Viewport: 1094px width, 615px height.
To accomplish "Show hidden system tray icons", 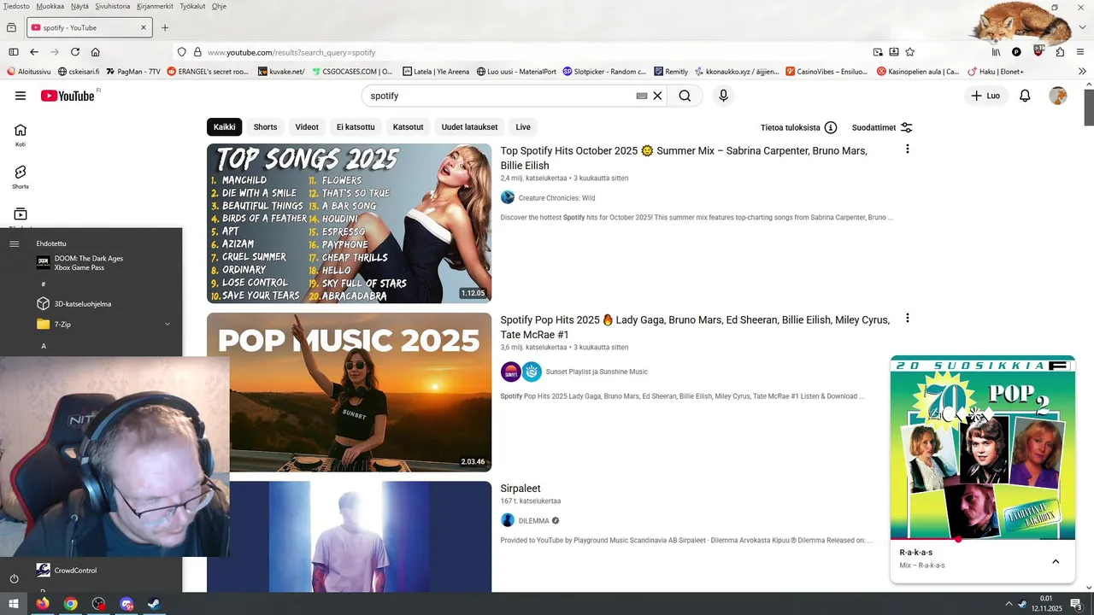I will (x=1009, y=604).
